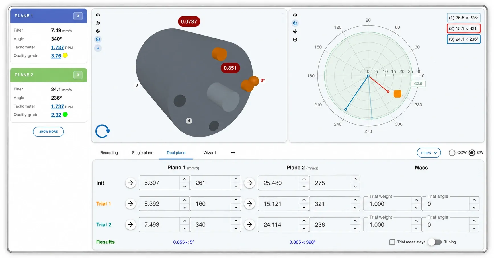Click cube icon in polar chart panel

(295, 40)
